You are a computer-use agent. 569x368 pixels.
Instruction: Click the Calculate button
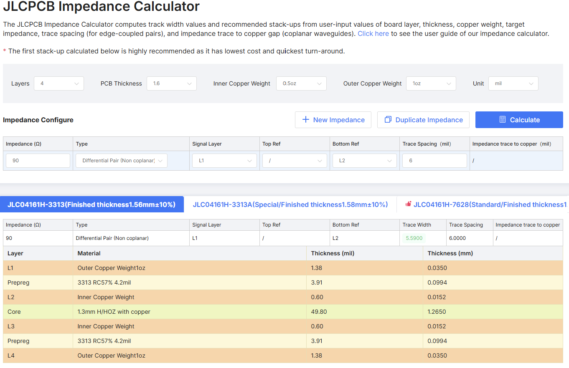click(x=519, y=120)
